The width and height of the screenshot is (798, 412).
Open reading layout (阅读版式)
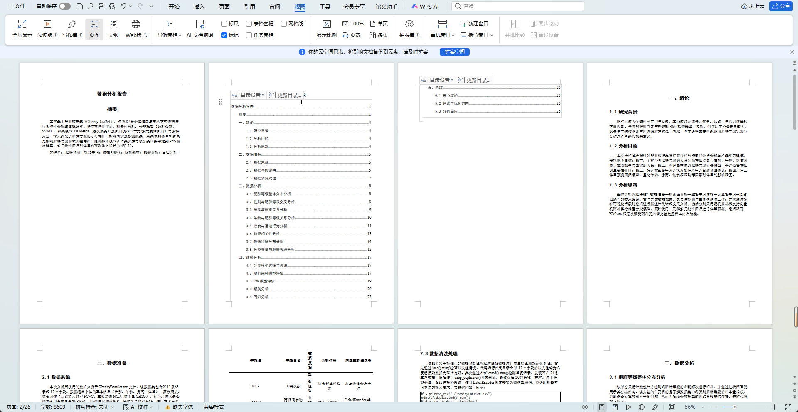coord(47,29)
